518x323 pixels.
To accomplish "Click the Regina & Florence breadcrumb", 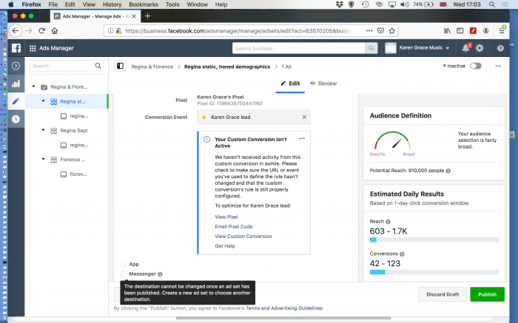I will coord(152,67).
